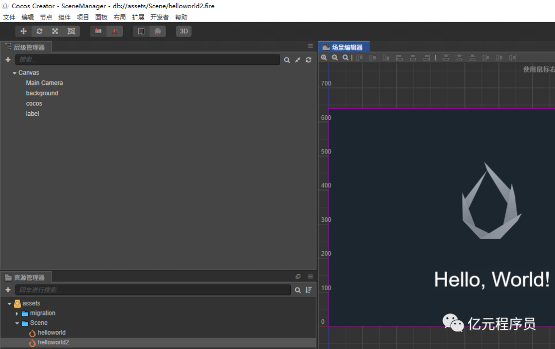The width and height of the screenshot is (555, 349).
Task: Align selected nodes to top
Action: [x=359, y=58]
